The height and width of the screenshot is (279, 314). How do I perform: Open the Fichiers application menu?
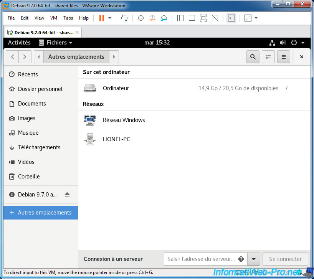(x=56, y=43)
